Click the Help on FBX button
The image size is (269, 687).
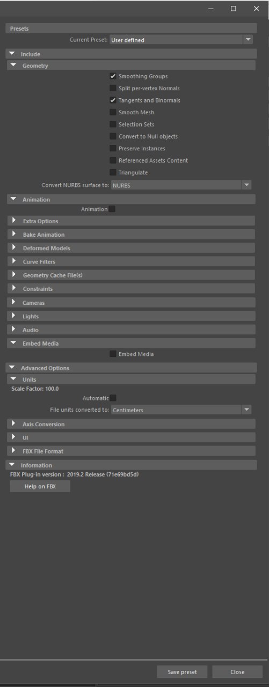click(x=40, y=486)
